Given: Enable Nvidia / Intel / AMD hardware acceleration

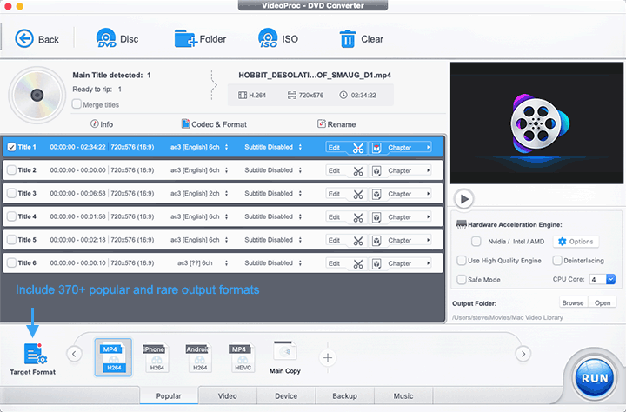Looking at the screenshot, I should (x=476, y=241).
